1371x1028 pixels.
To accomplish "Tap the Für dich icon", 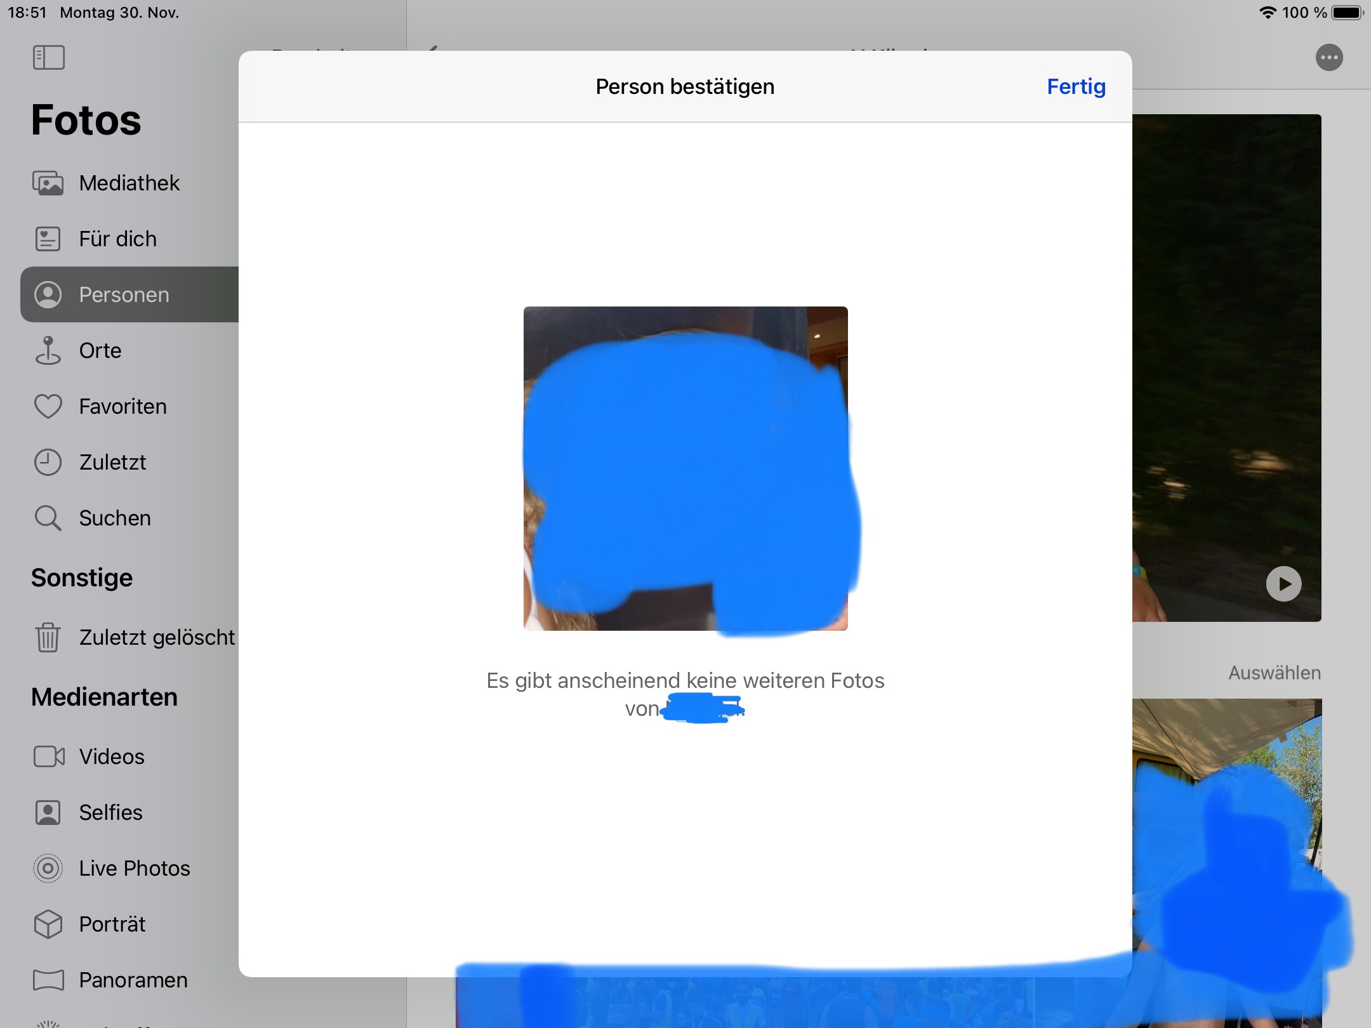I will click(48, 239).
